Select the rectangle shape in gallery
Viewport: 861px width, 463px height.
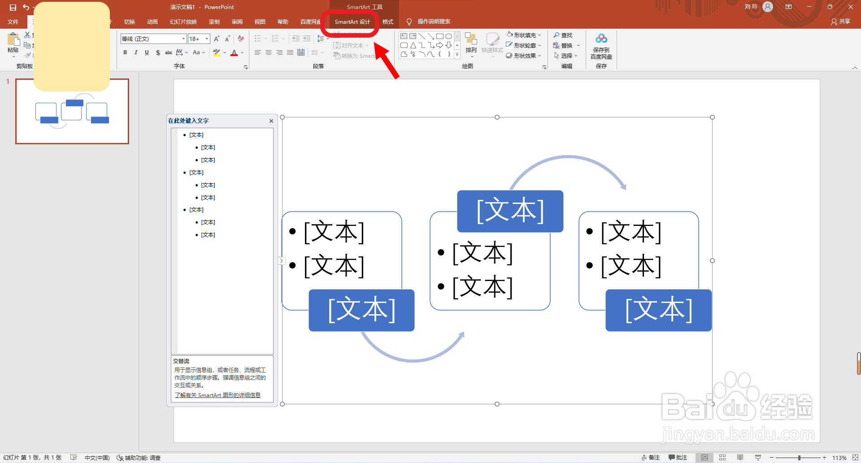439,36
